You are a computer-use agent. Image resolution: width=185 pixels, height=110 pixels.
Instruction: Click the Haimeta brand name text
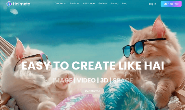coord(21,4)
